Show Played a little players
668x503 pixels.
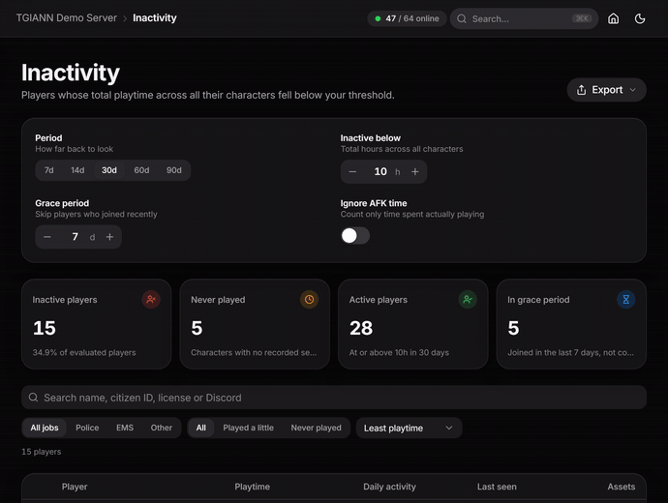(x=249, y=428)
